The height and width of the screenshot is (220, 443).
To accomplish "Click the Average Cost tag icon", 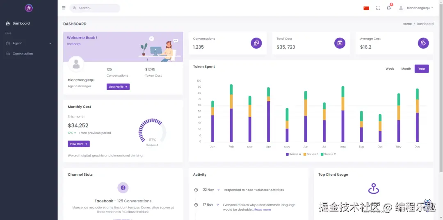I will pyautogui.click(x=423, y=43).
